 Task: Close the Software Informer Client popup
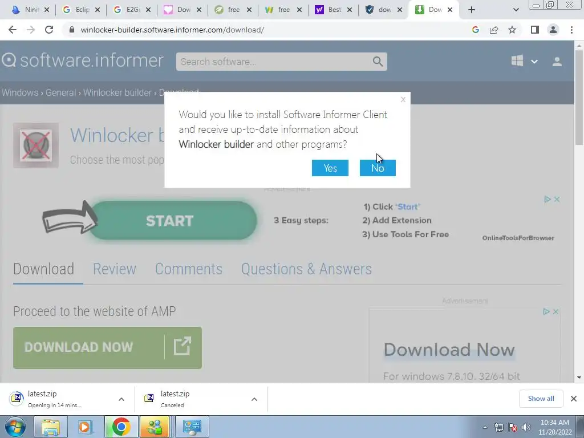click(x=403, y=99)
